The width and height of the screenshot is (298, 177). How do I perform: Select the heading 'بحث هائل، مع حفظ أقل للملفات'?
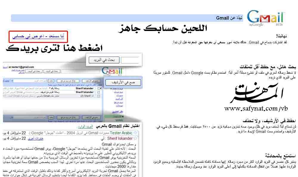point(268,67)
